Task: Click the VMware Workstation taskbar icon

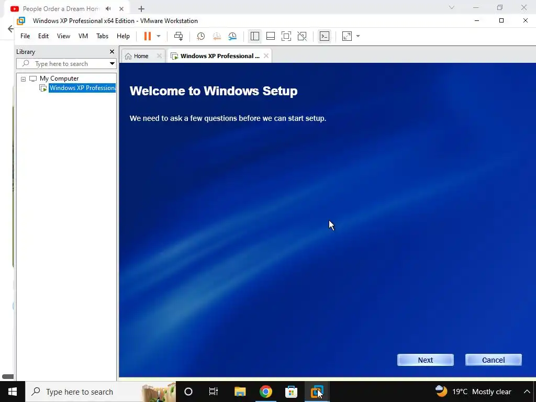Action: [317, 392]
